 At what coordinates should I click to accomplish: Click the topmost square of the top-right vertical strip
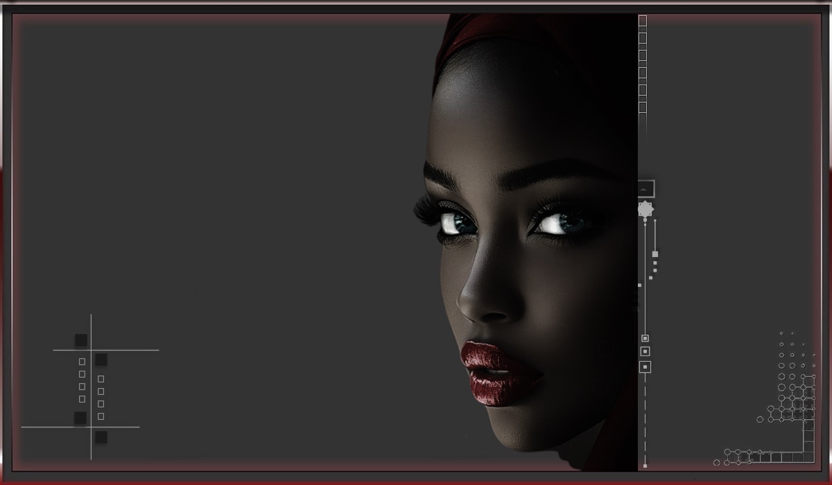[643, 21]
